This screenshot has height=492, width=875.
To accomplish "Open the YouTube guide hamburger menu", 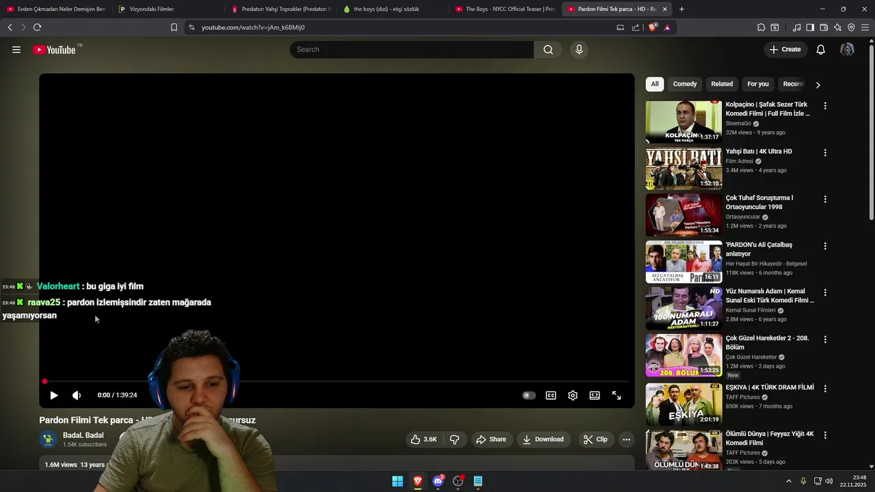I will (16, 50).
